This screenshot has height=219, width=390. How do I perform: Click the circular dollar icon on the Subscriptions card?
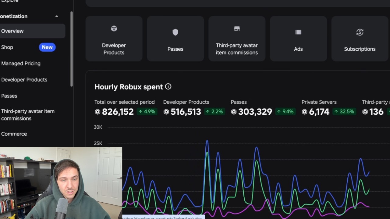(360, 32)
